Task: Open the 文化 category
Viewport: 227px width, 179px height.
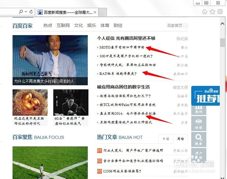Action: [x=78, y=25]
